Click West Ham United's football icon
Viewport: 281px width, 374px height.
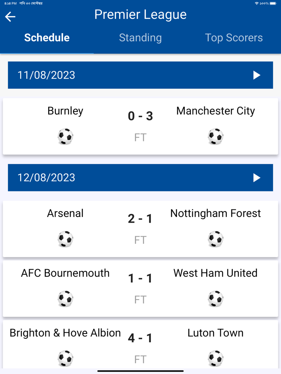click(216, 298)
